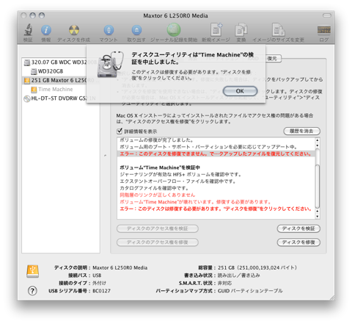The width and height of the screenshot is (352, 324).
Task: Click the toolbar toggle pill at title bar
Action: point(327,15)
